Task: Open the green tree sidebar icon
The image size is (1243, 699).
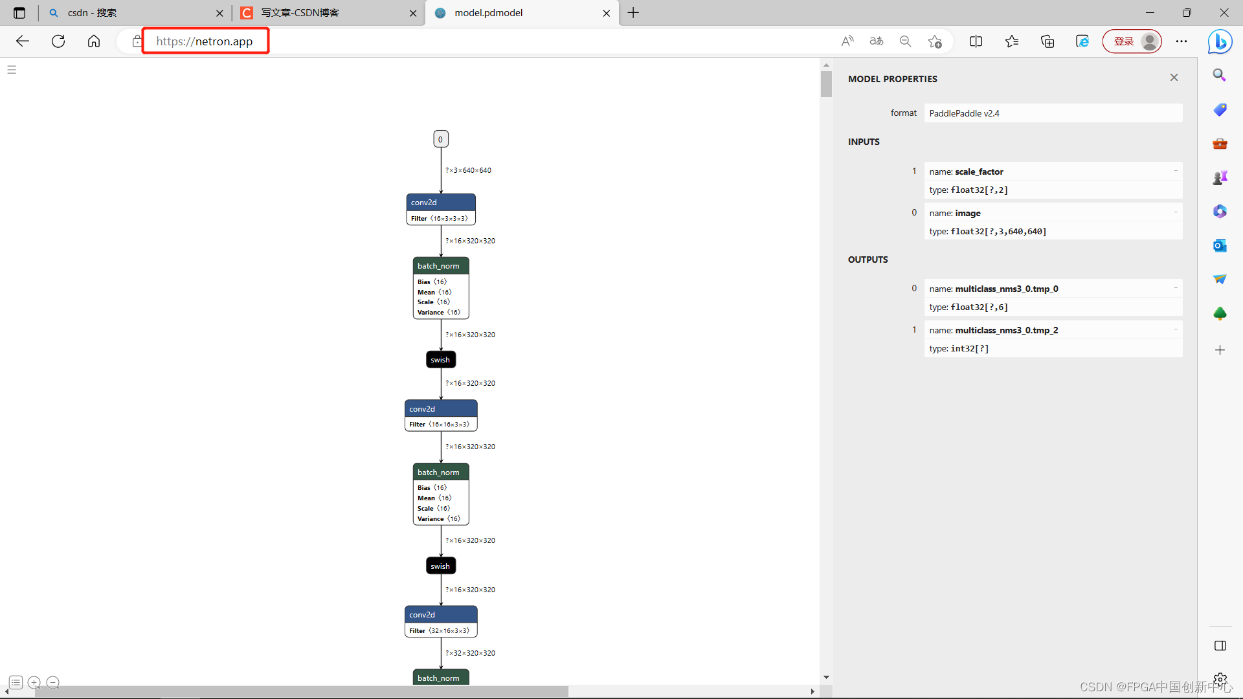Action: click(x=1220, y=313)
